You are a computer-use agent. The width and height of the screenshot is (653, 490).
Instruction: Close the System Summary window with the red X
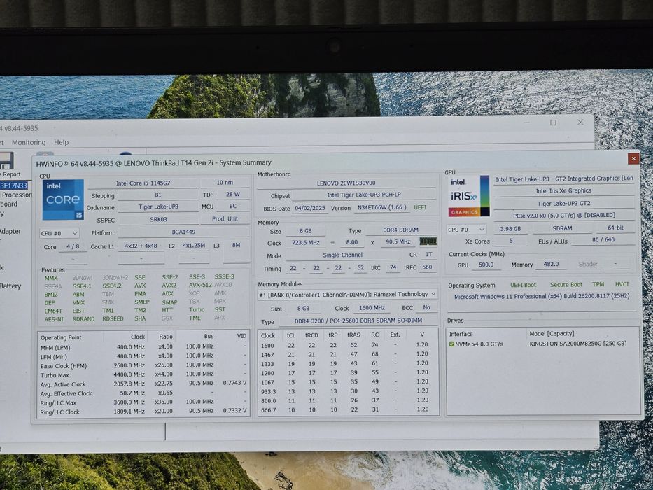633,158
